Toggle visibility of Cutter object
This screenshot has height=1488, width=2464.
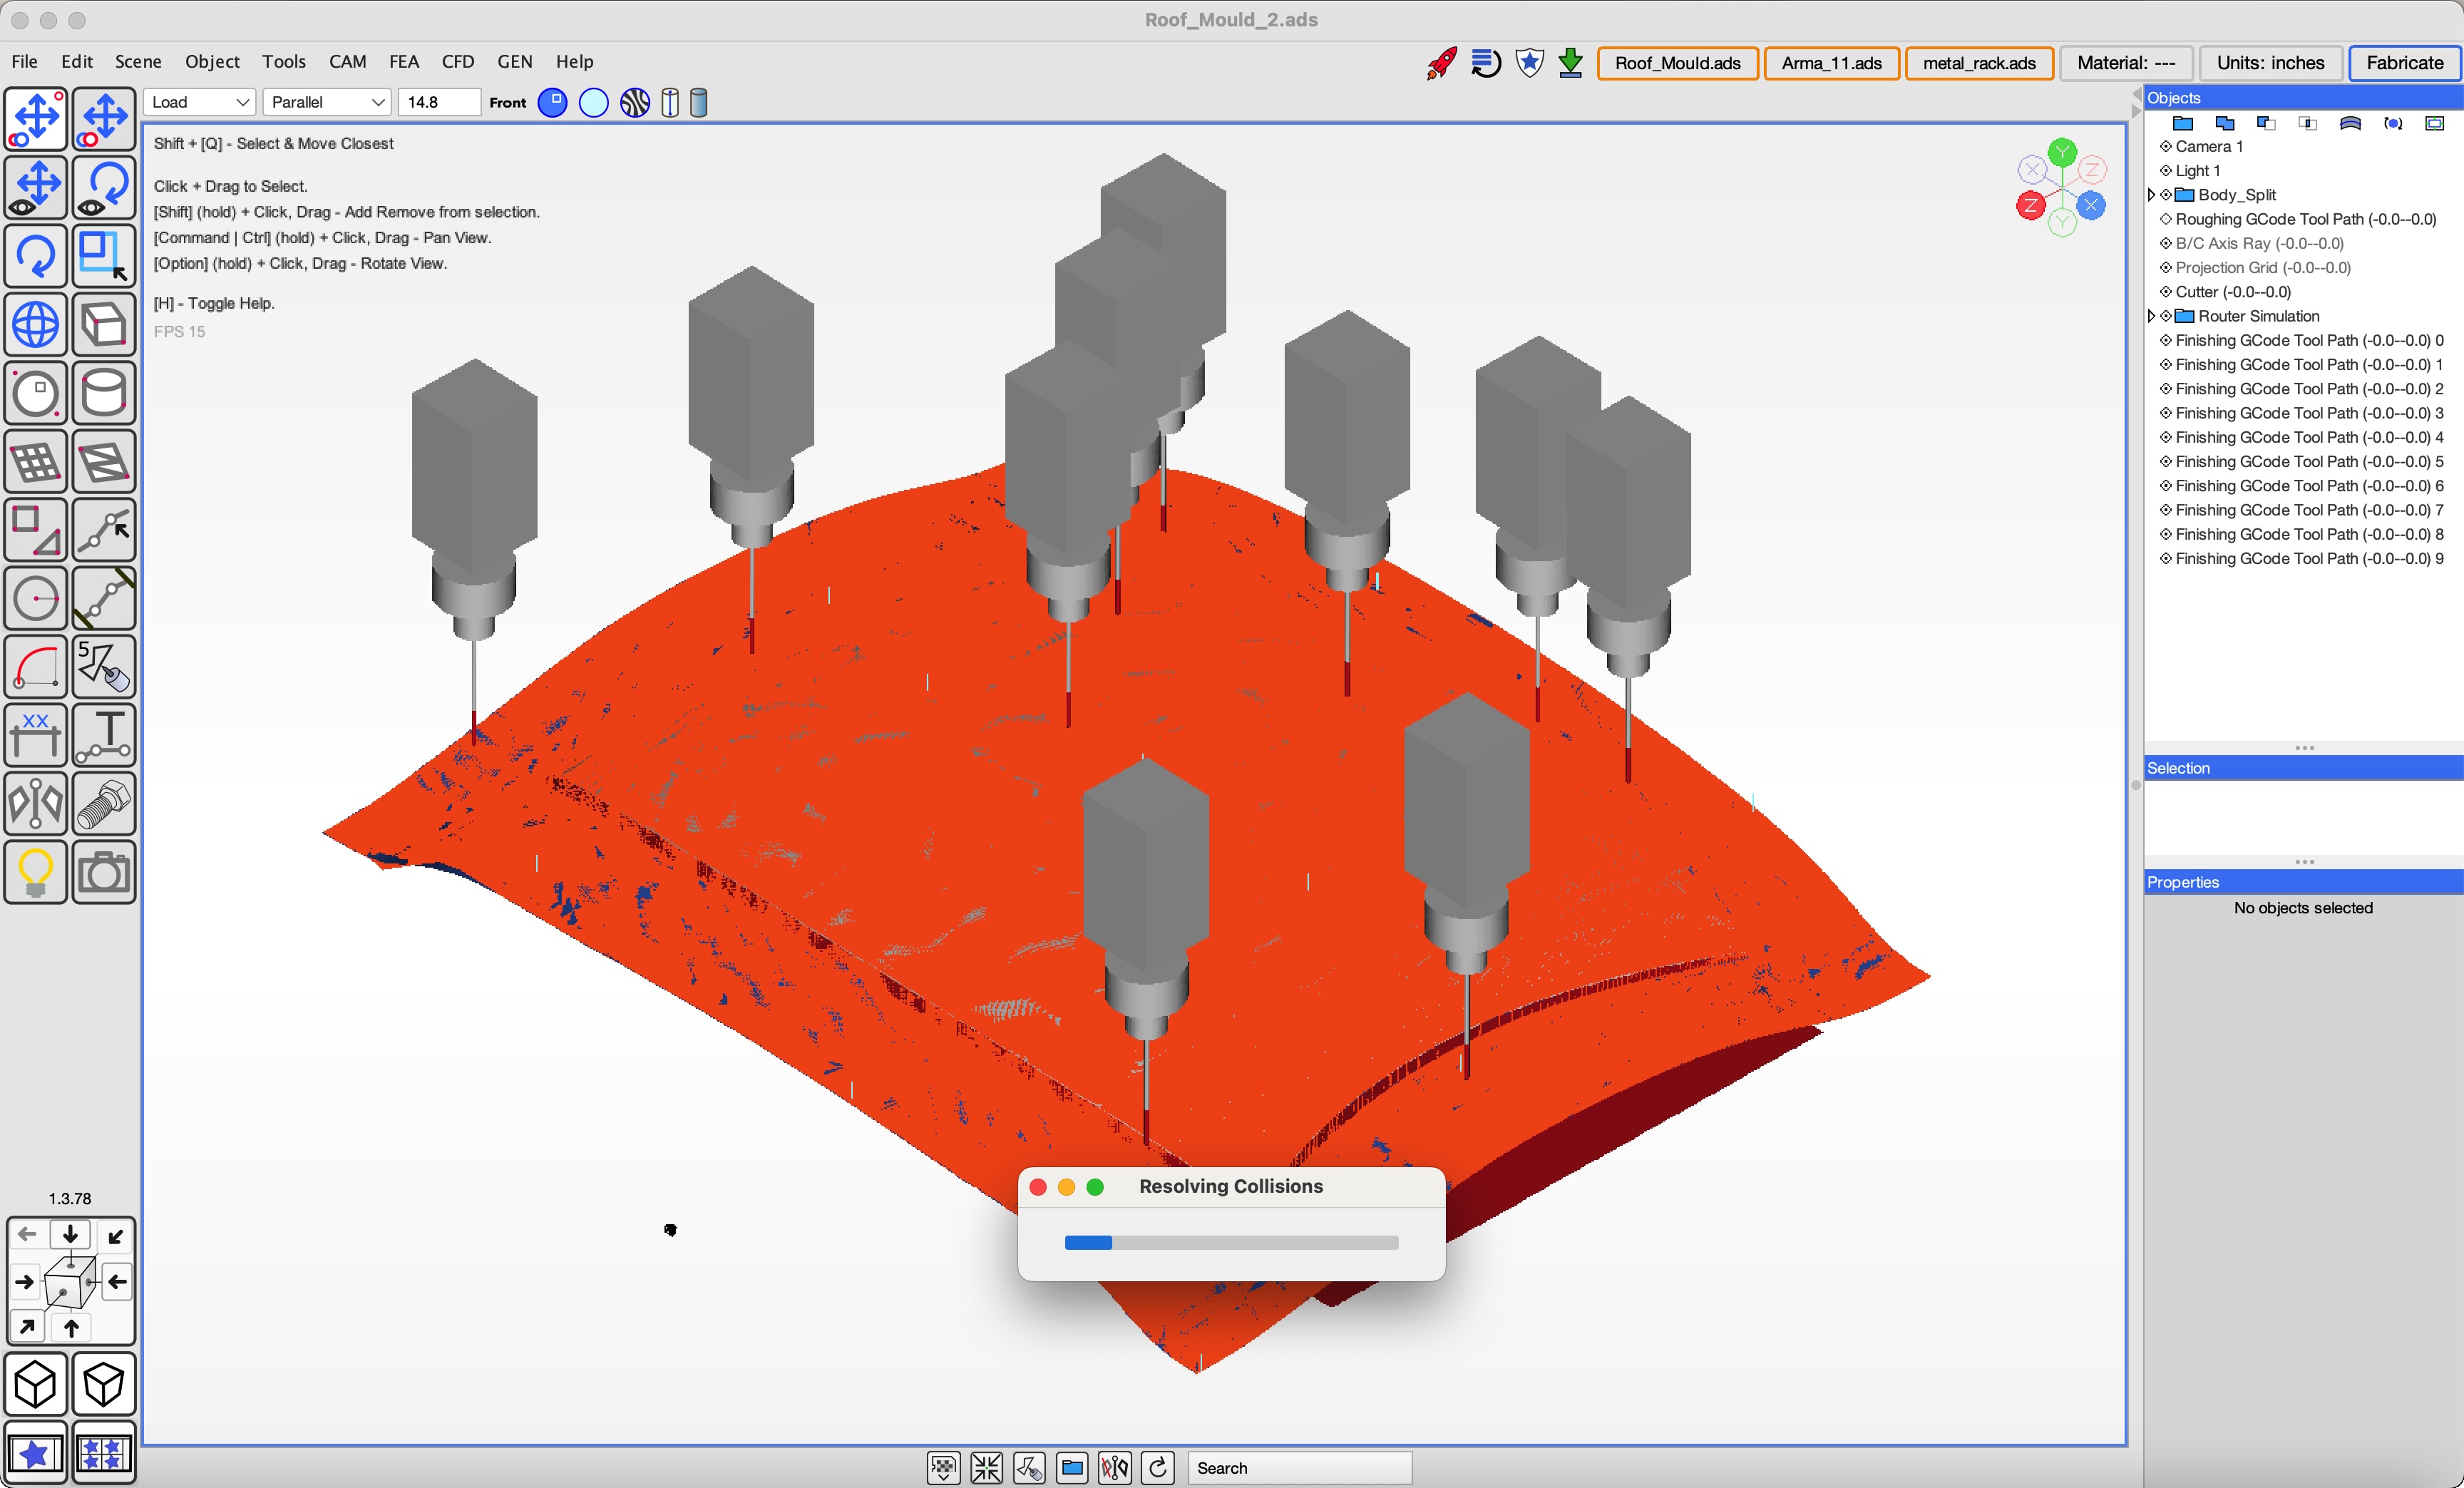(2165, 292)
